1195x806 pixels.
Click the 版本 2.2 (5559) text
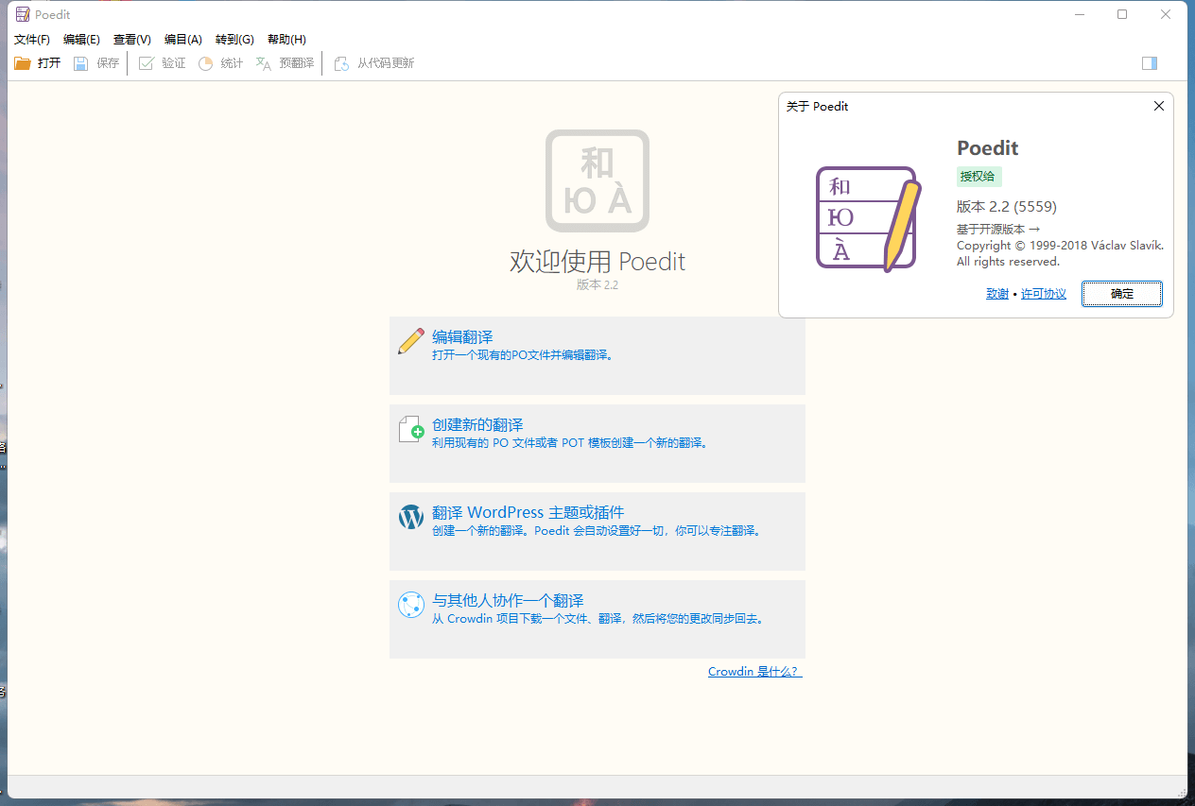pyautogui.click(x=1007, y=206)
